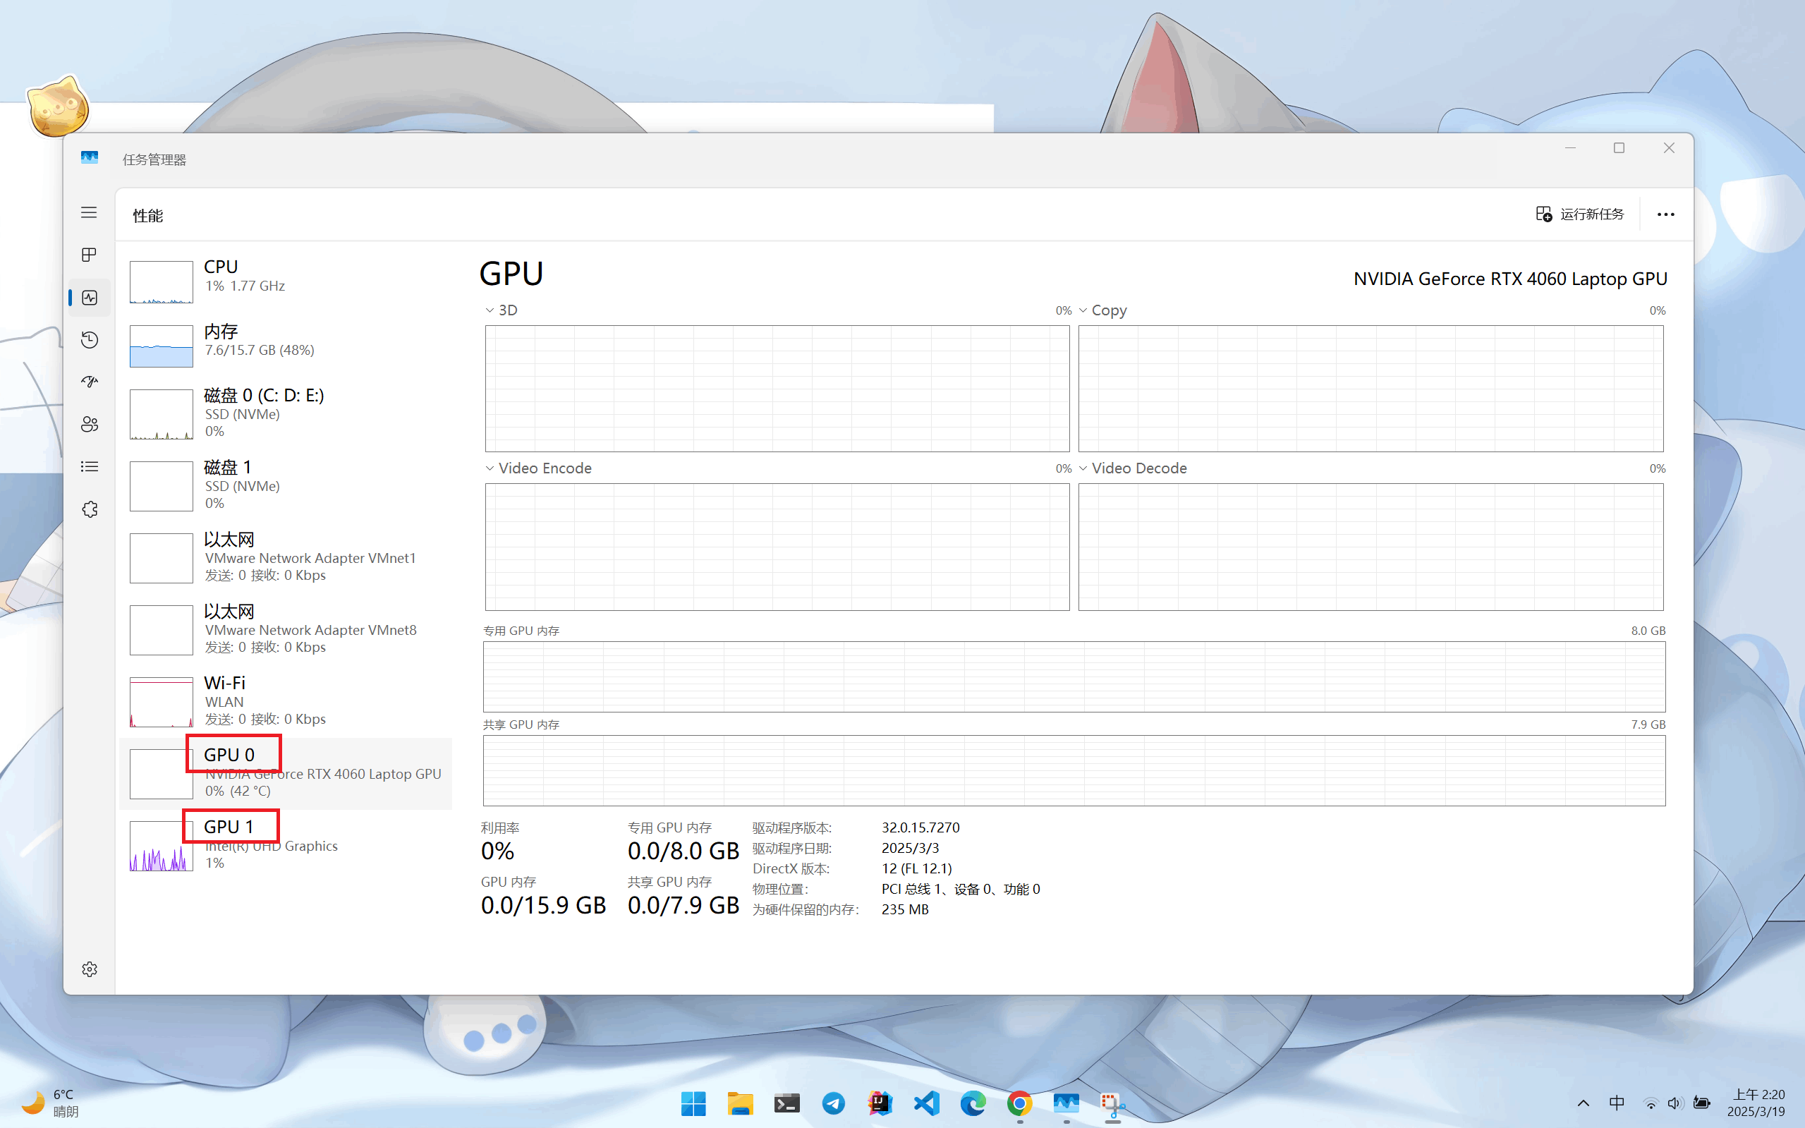
Task: Click the PCI 总线 1 physical location value
Action: click(x=961, y=890)
